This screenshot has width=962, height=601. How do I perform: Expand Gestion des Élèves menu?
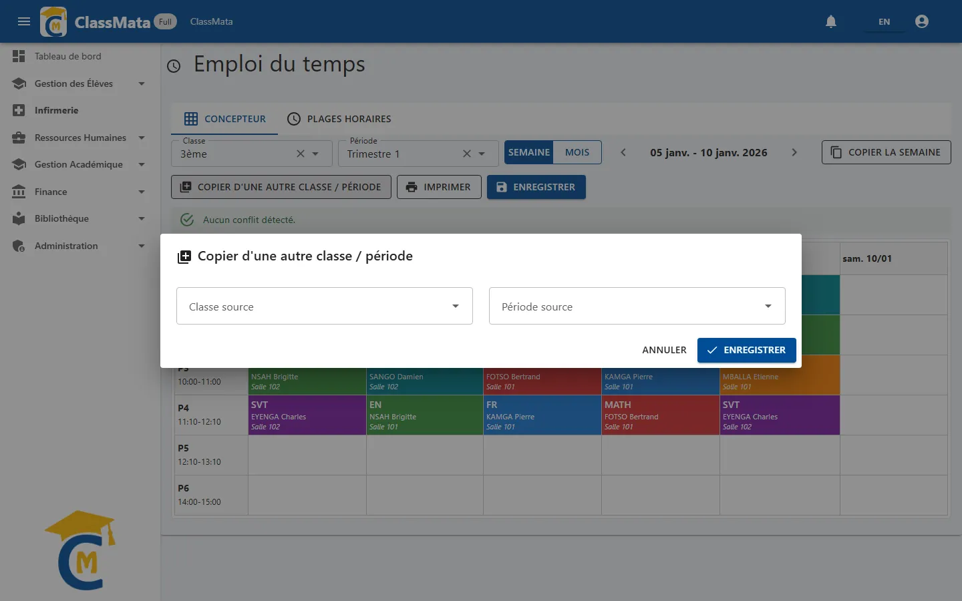[80, 83]
